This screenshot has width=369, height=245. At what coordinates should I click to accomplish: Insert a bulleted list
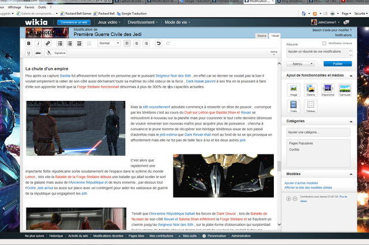tap(60, 43)
